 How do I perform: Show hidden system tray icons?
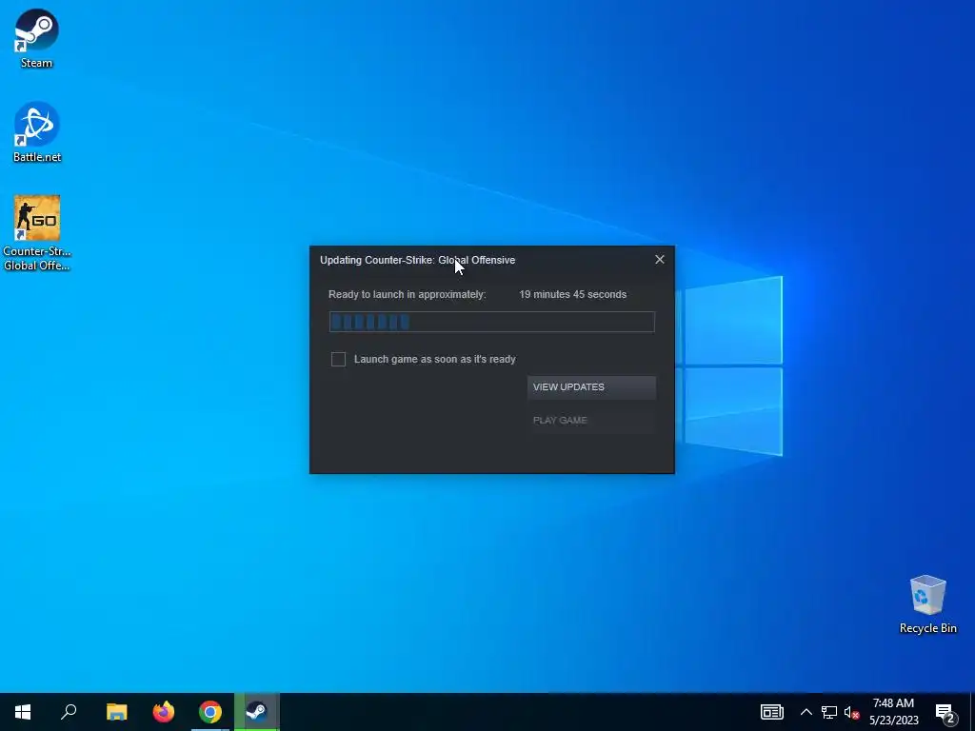tap(806, 712)
